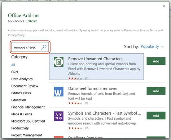Image resolution: width=171 pixels, height=140 pixels.
Task: Add Symbols and Characters add-in
Action: 156,116
